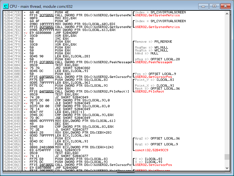Click the USER32.PtInRect comment
The height and width of the screenshot is (176, 234).
click(x=149, y=92)
